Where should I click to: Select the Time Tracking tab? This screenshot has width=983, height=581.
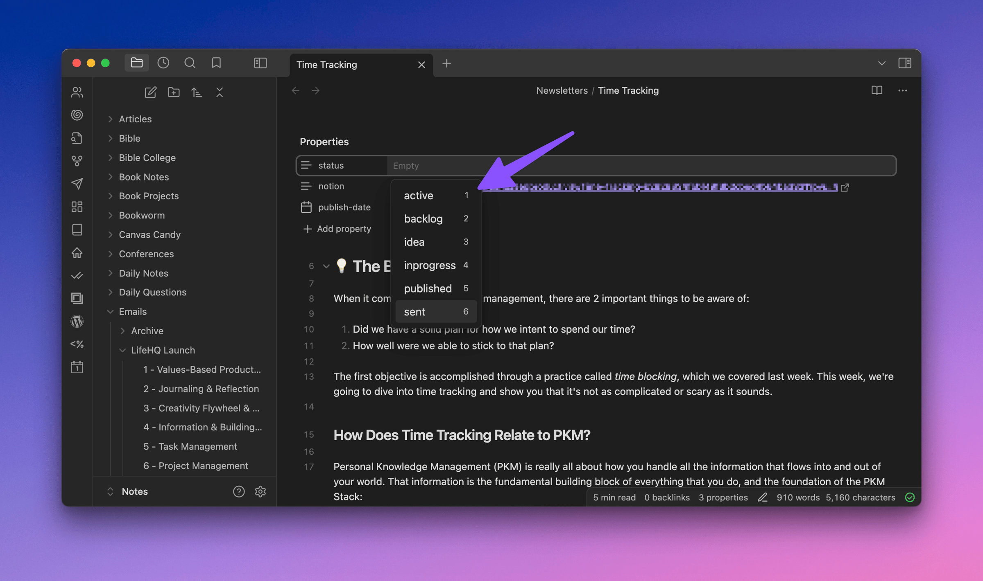361,65
